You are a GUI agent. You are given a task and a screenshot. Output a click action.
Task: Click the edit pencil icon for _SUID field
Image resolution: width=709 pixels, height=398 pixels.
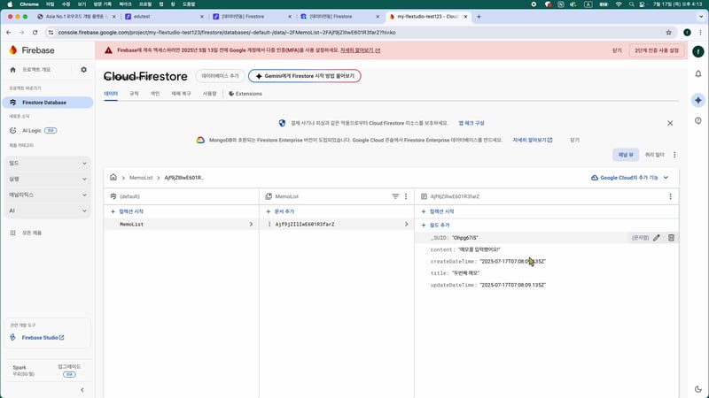(x=657, y=238)
